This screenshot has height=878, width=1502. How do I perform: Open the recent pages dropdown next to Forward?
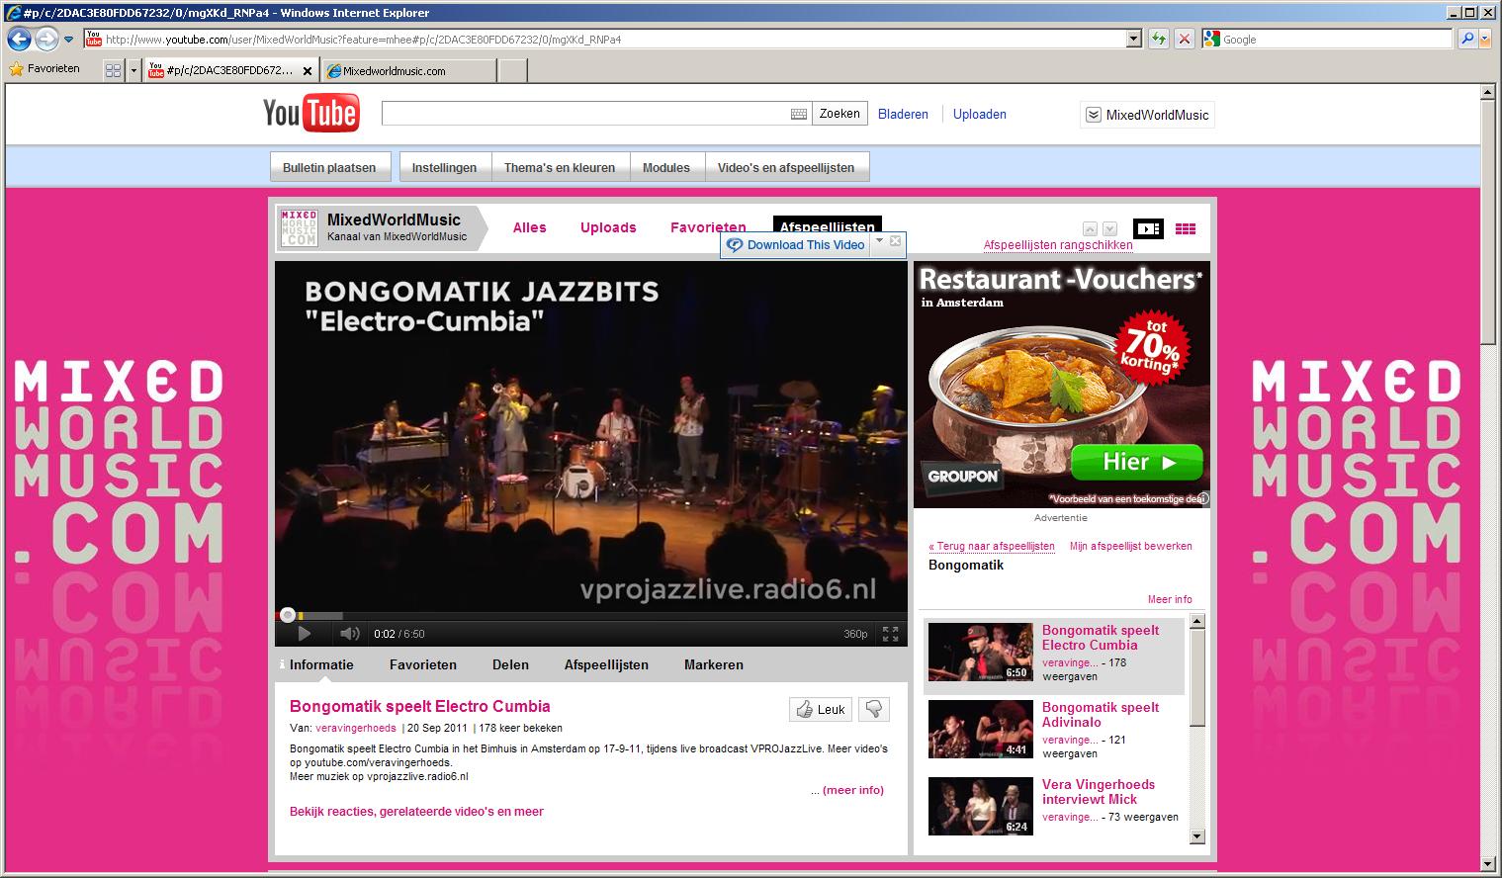click(68, 40)
